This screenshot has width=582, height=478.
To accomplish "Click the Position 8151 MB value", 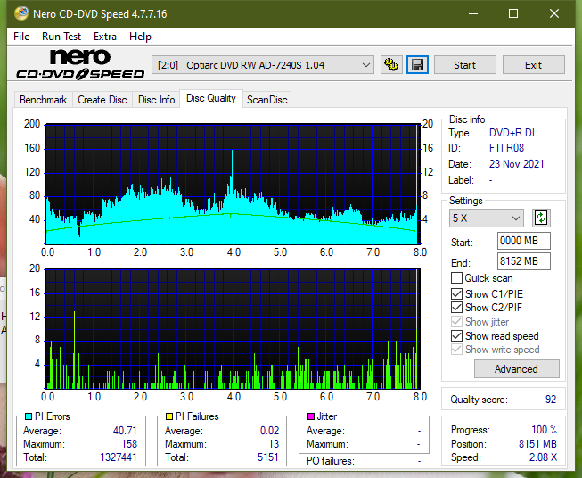I will tap(537, 444).
